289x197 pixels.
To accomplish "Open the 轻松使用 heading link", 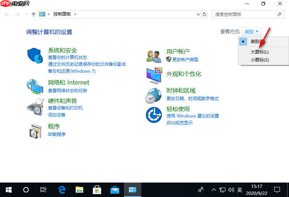I will click(x=178, y=109).
